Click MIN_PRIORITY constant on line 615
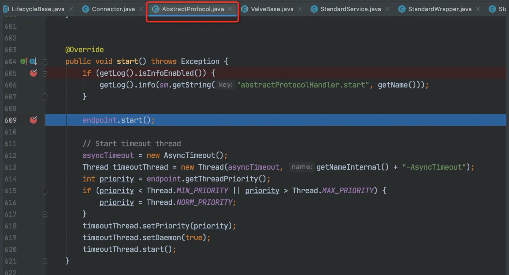Image resolution: width=509 pixels, height=275 pixels. [202, 191]
